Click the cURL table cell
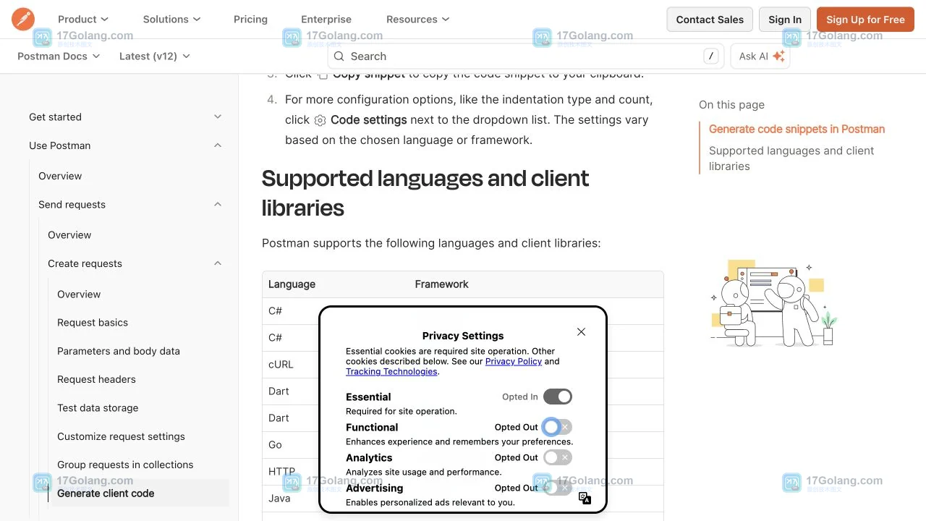Image resolution: width=926 pixels, height=521 pixels. pos(281,365)
